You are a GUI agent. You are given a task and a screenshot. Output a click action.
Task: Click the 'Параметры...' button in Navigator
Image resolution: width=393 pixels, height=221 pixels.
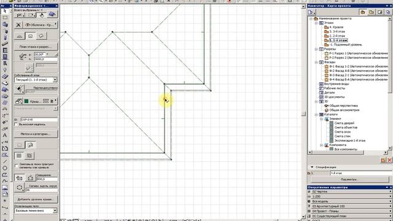click(350, 179)
